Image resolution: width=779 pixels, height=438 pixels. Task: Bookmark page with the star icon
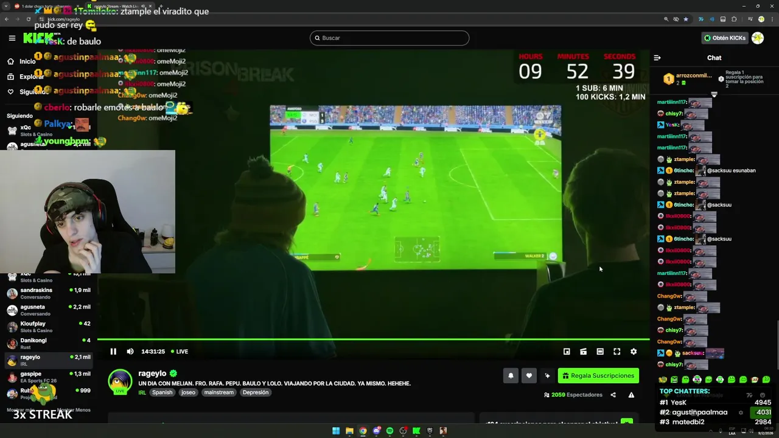point(686,19)
